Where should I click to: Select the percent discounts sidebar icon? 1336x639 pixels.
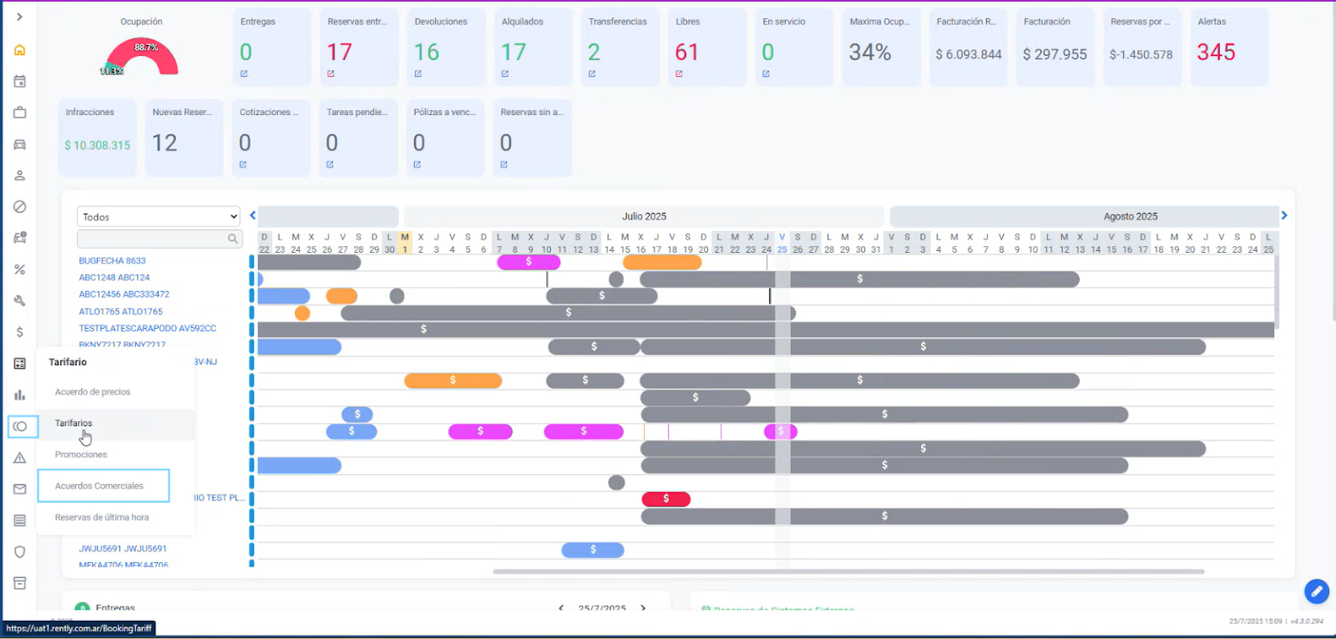[20, 269]
